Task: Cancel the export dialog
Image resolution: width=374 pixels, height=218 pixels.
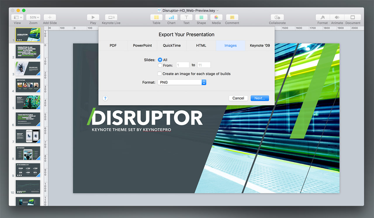Action: coord(238,98)
